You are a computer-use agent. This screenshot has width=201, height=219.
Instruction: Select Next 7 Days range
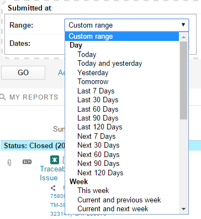point(97,136)
